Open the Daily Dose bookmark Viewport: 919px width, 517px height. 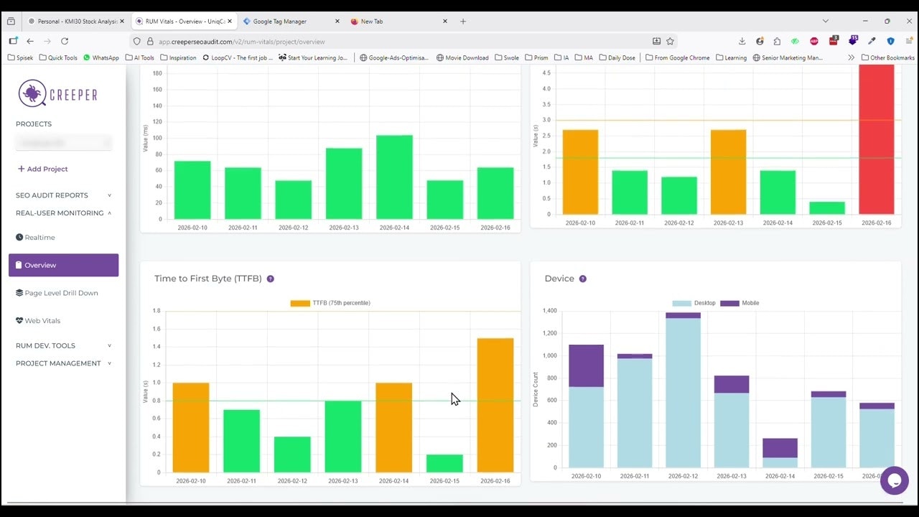coord(617,57)
